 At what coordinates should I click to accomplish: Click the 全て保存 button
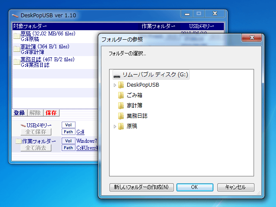(x=36, y=132)
